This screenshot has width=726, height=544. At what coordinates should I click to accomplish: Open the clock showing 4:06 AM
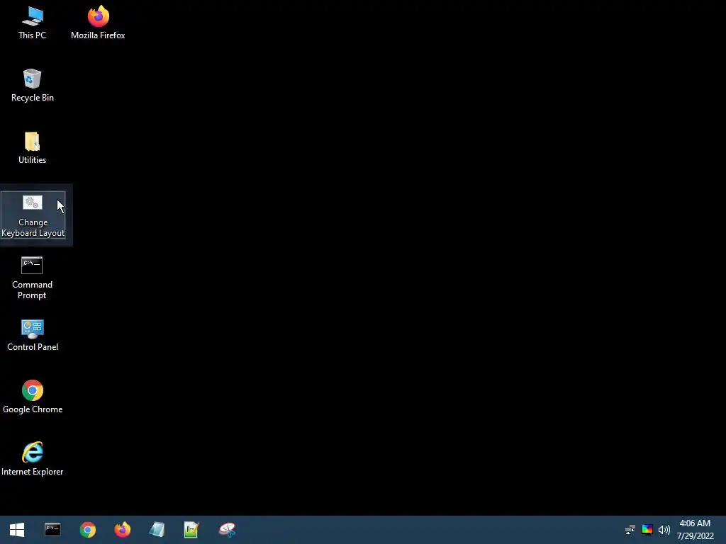click(x=695, y=530)
